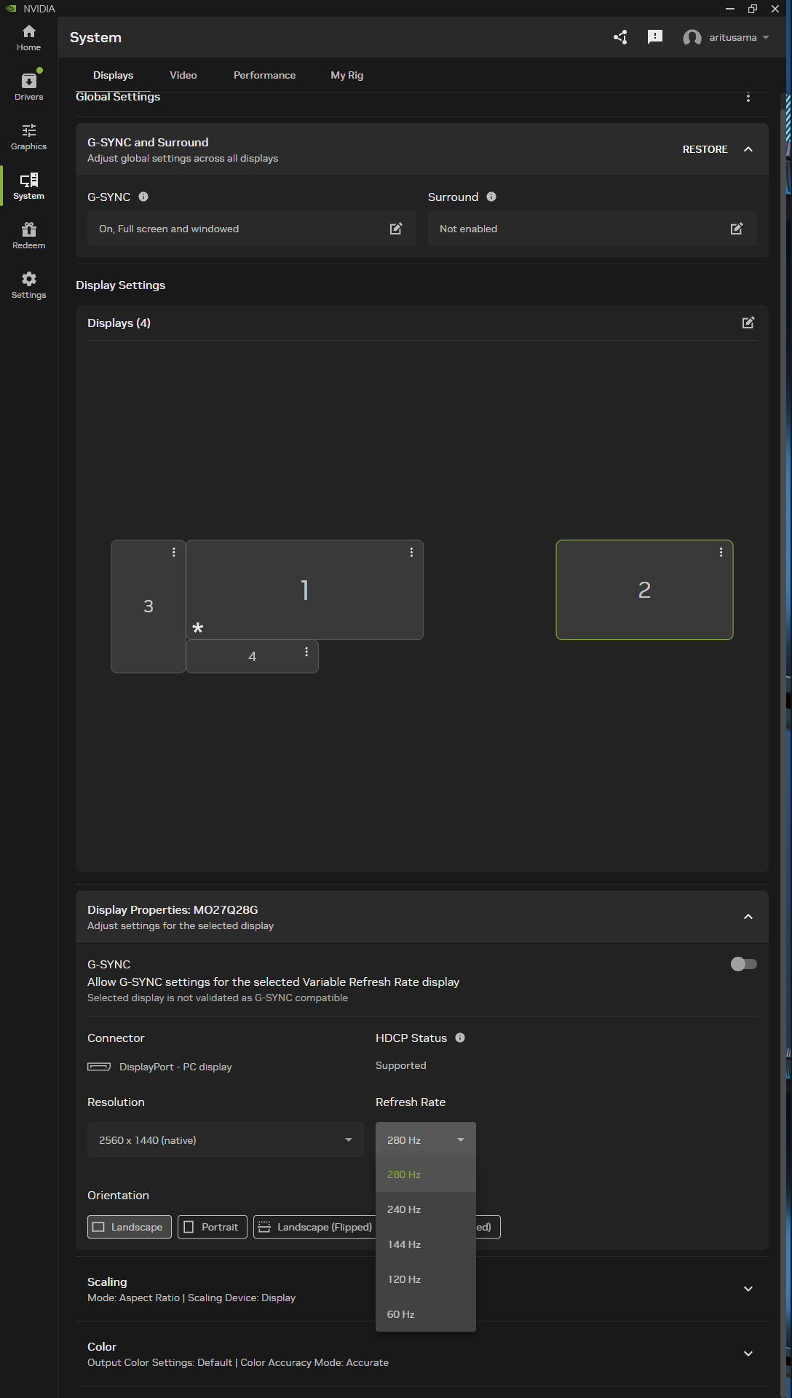Click the aritusama user avatar
This screenshot has width=792, height=1398.
[x=692, y=38]
